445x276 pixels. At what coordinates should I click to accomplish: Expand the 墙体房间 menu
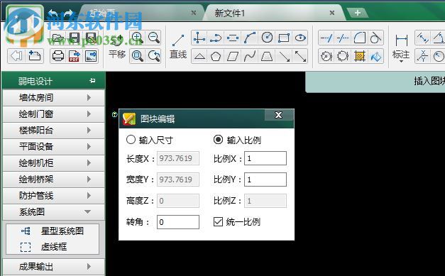tap(53, 98)
